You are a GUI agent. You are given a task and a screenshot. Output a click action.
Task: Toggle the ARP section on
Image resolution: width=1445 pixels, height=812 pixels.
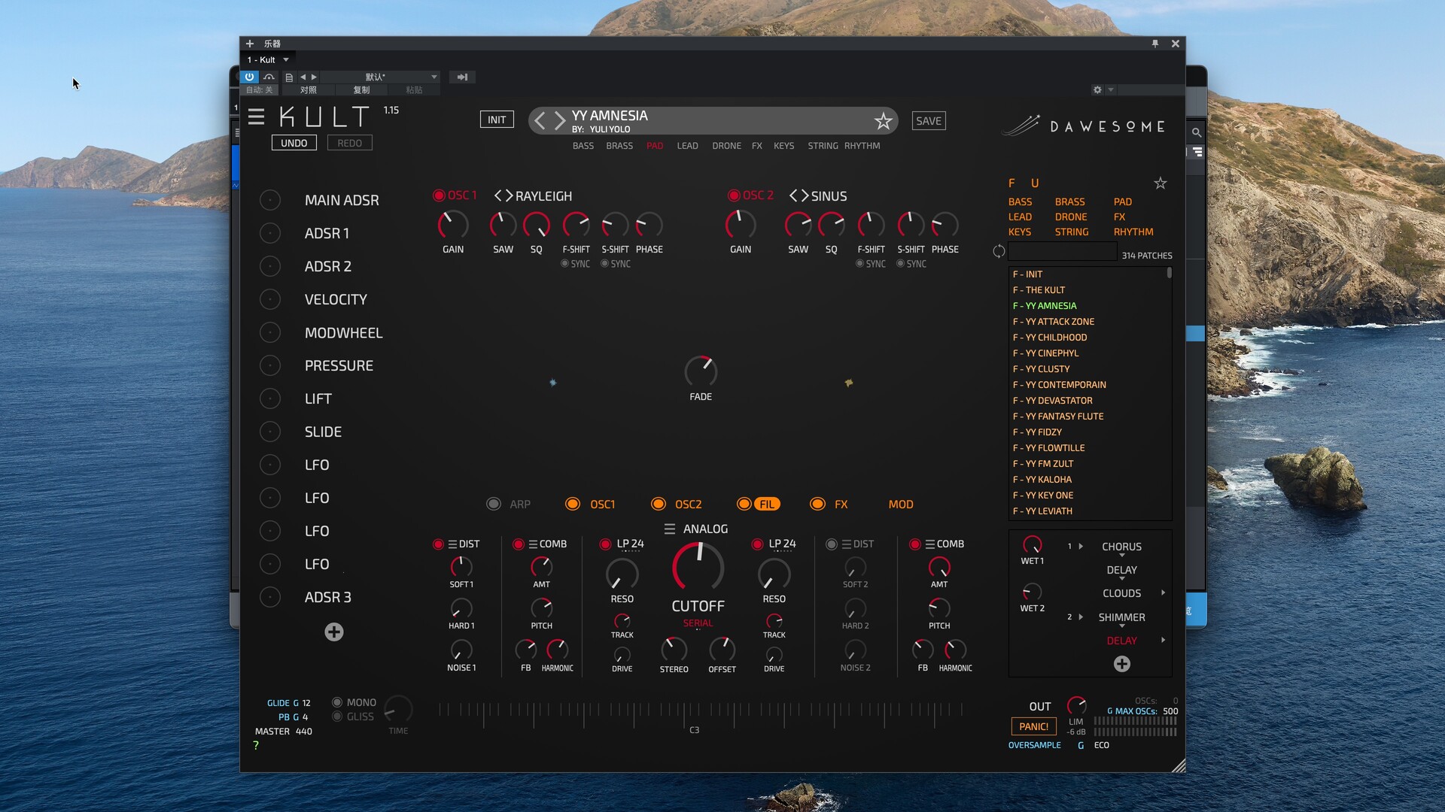click(x=494, y=504)
